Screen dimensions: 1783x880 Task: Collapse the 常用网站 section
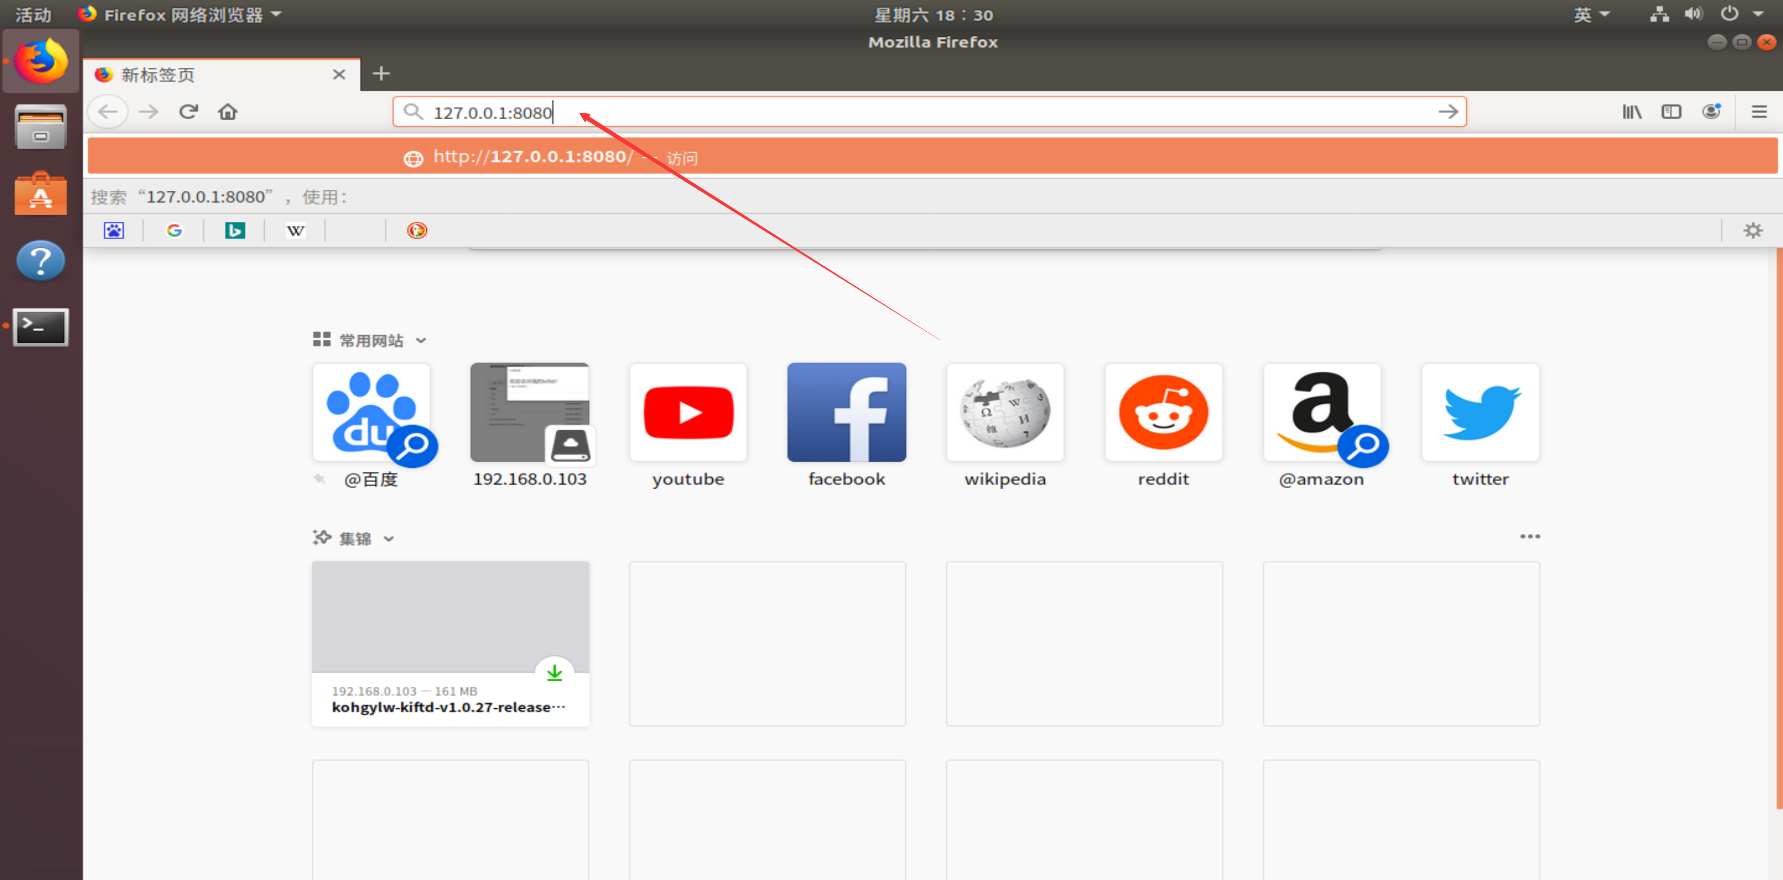[x=421, y=340]
